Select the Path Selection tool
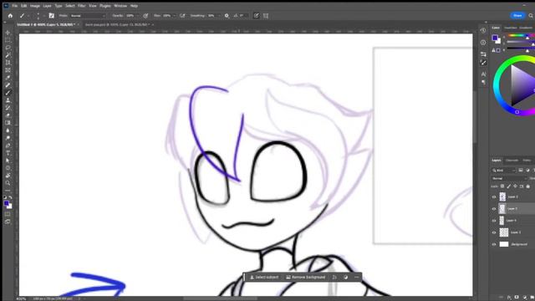The height and width of the screenshot is (301, 535). click(x=8, y=161)
